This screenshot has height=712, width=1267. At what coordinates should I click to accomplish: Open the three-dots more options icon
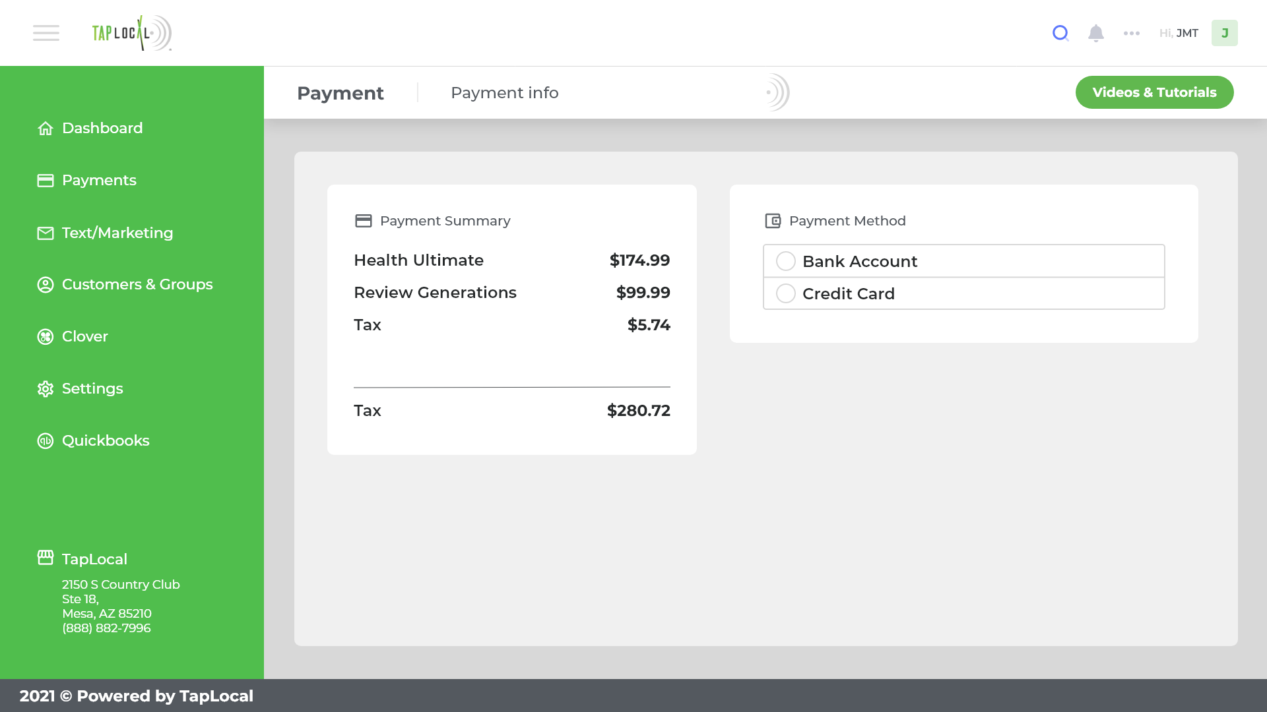[1132, 33]
